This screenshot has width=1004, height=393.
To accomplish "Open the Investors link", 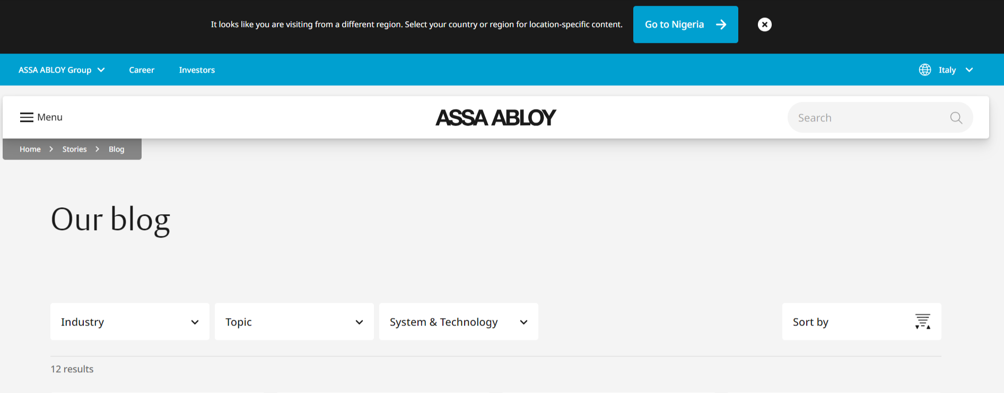I will click(x=197, y=70).
